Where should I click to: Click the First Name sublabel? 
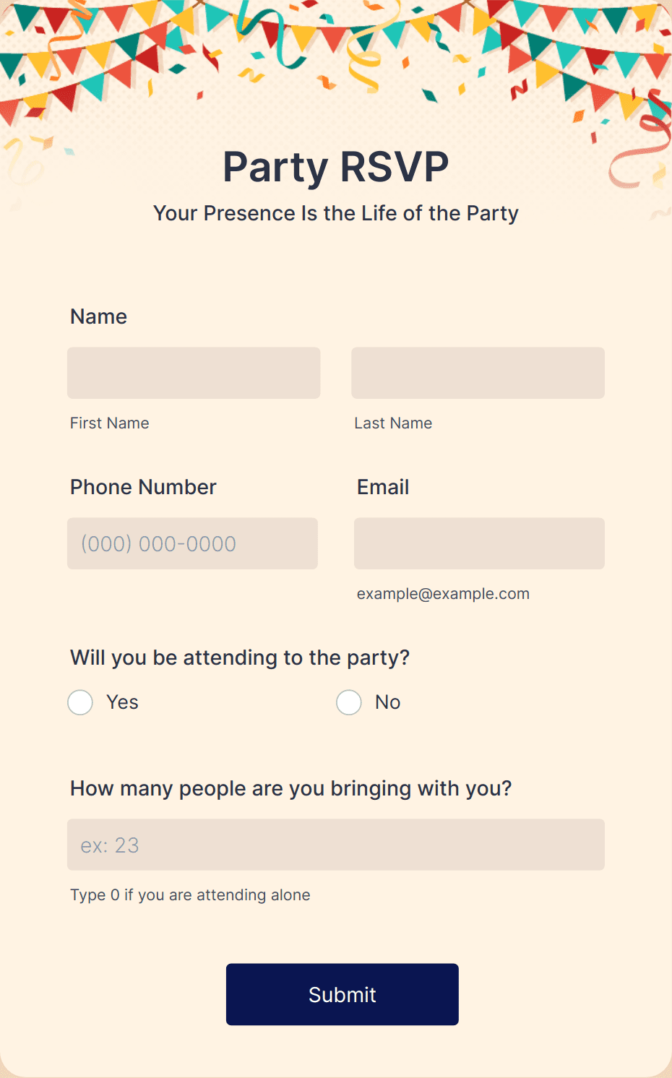point(110,423)
